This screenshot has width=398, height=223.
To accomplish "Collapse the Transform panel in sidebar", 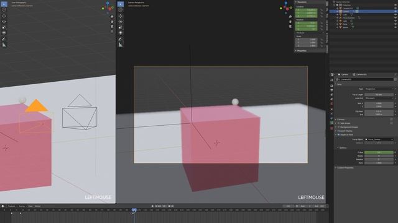I will (x=301, y=2).
